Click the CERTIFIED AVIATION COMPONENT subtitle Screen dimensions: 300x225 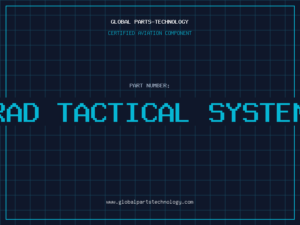coord(150,33)
